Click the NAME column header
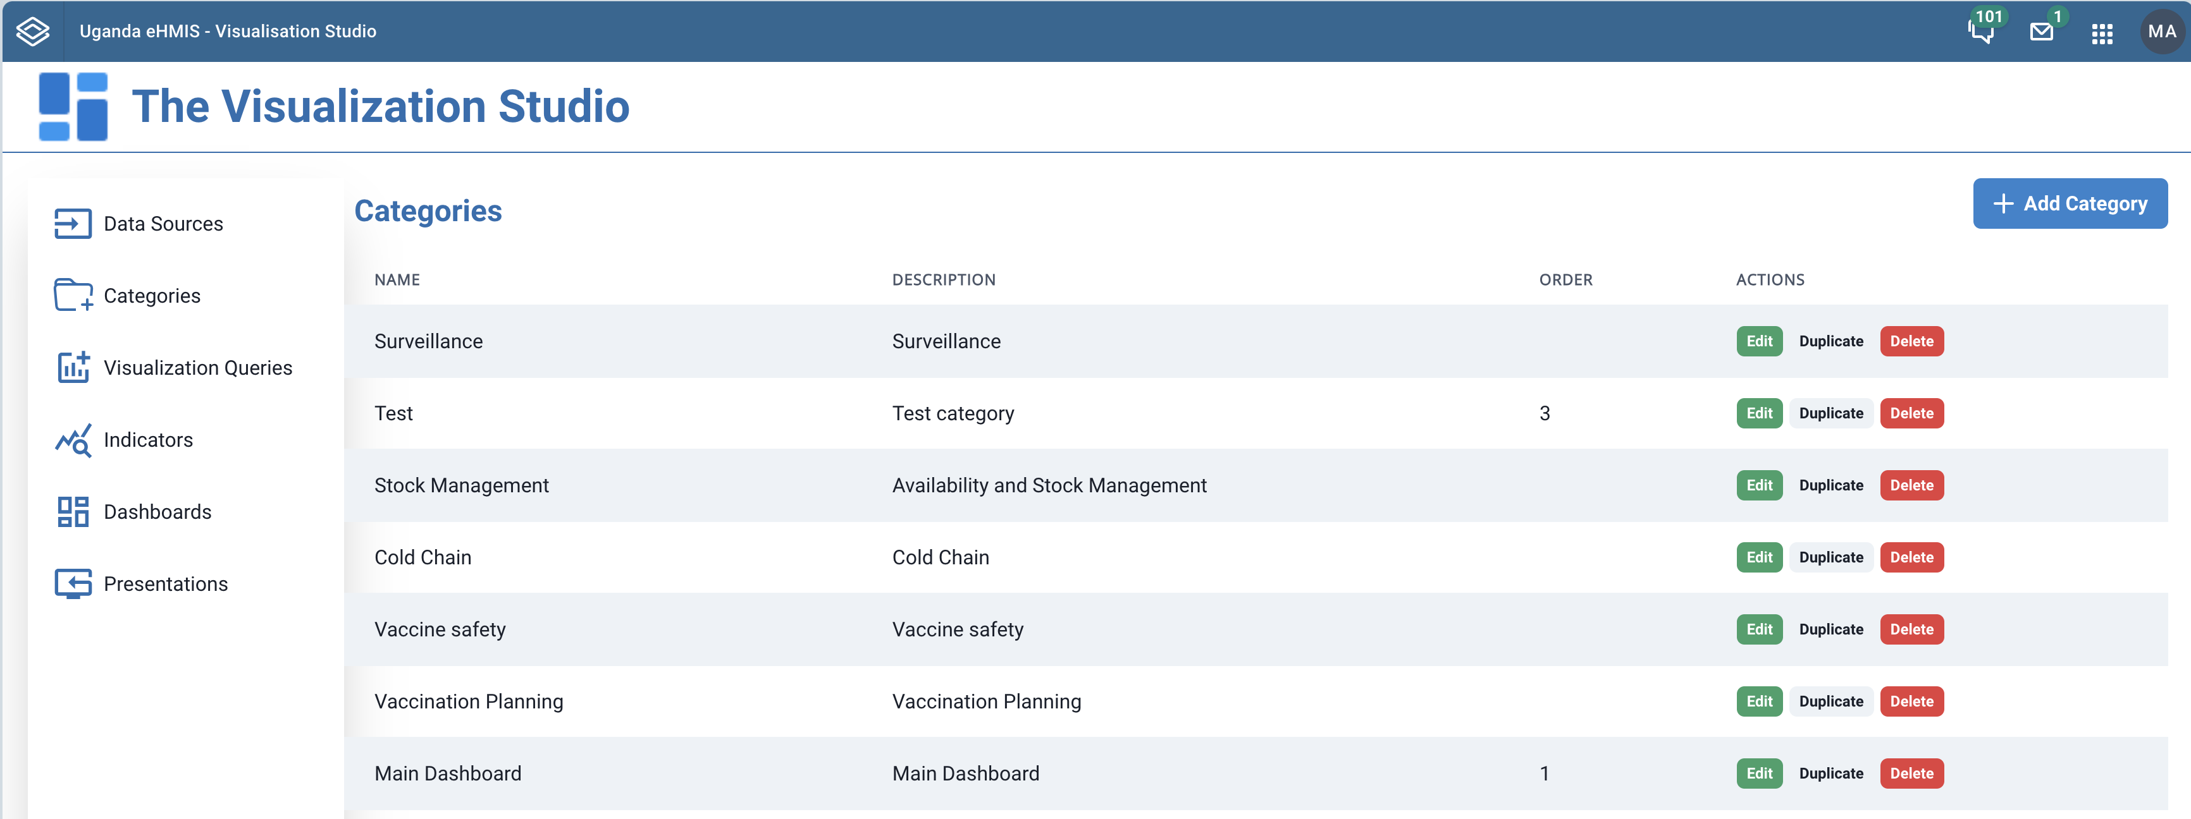Screen dimensions: 2191x819 397,279
